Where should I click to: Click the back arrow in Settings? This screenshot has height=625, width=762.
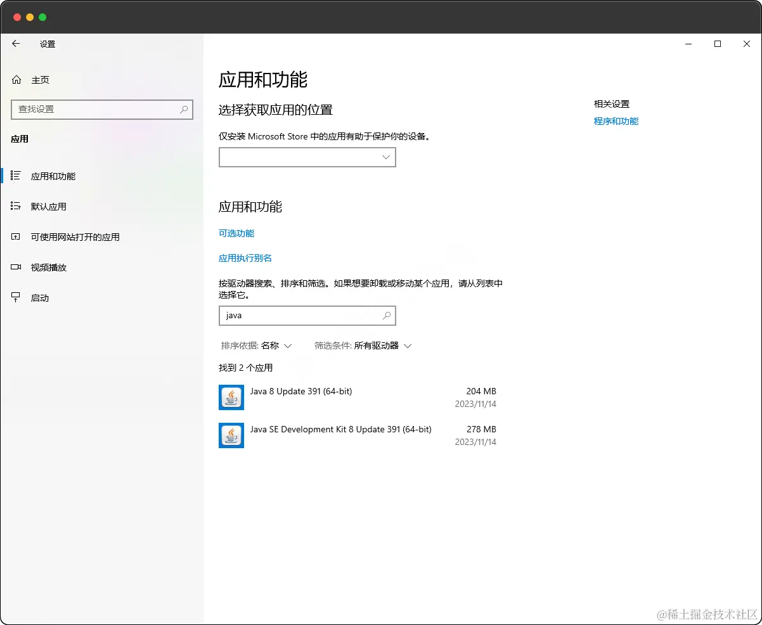click(15, 44)
